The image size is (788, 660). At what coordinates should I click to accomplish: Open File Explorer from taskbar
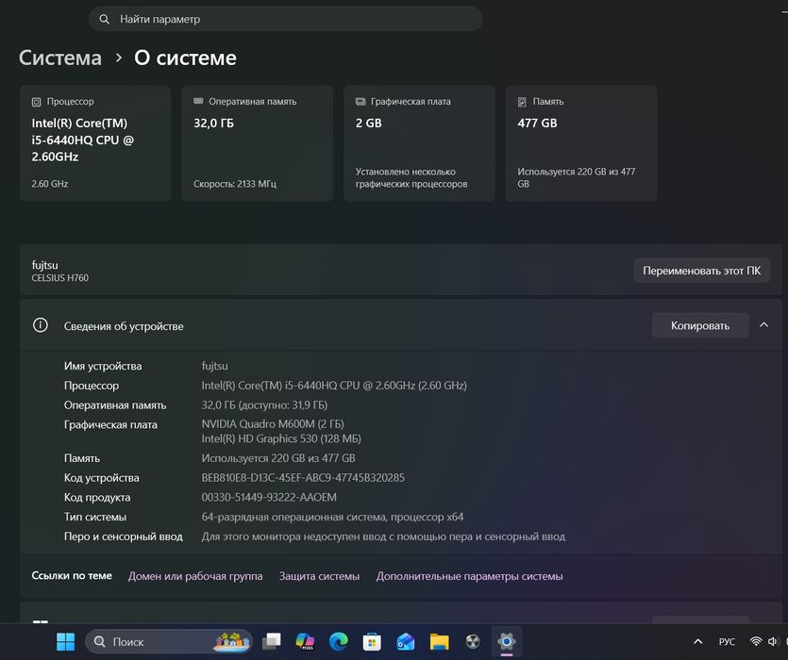439,641
